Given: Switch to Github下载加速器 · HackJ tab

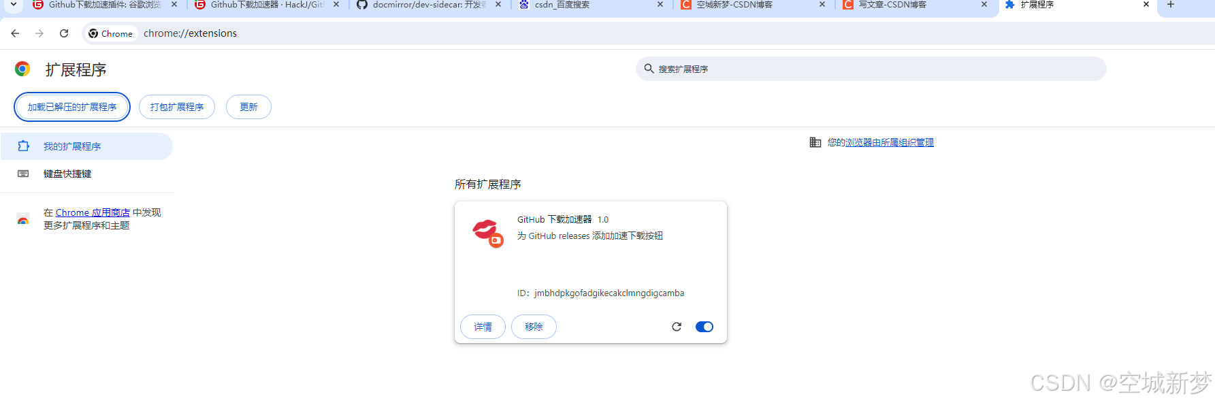Looking at the screenshot, I should click(265, 5).
